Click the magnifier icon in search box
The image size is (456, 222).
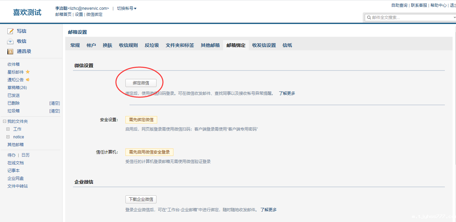368,18
